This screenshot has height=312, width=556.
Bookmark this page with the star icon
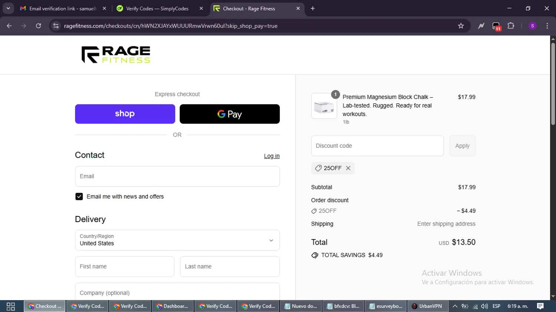[x=461, y=26]
